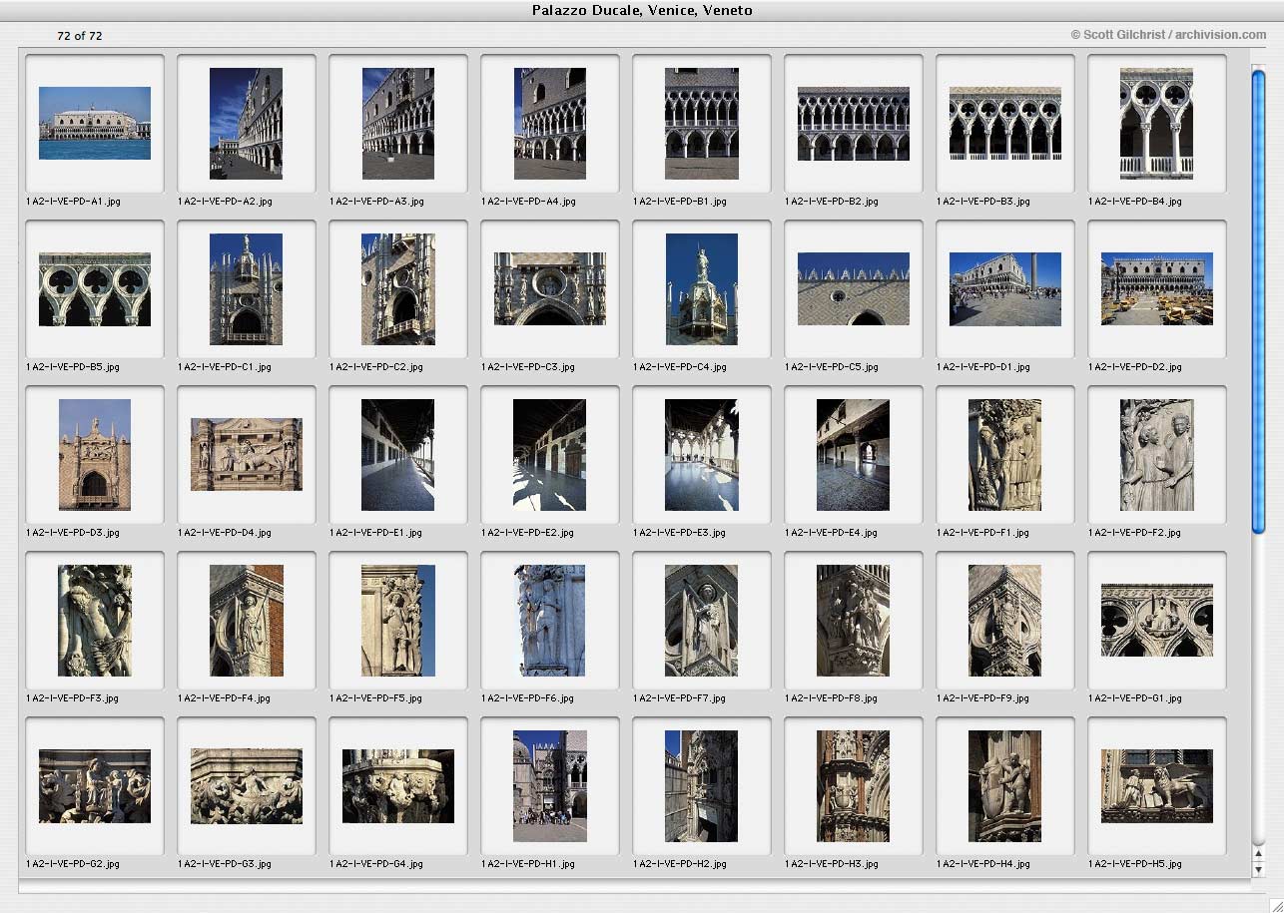
Task: Select thumbnail 1A2-I-VE-PD-C2.jpg
Action: [x=398, y=289]
